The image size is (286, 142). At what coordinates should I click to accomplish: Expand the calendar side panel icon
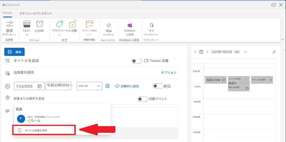point(274,52)
